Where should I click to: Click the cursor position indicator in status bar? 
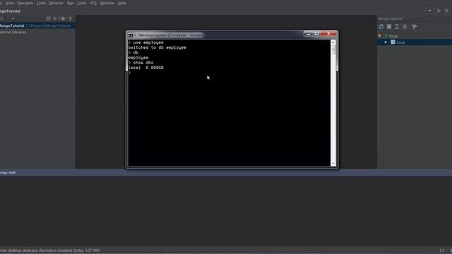tap(441, 250)
